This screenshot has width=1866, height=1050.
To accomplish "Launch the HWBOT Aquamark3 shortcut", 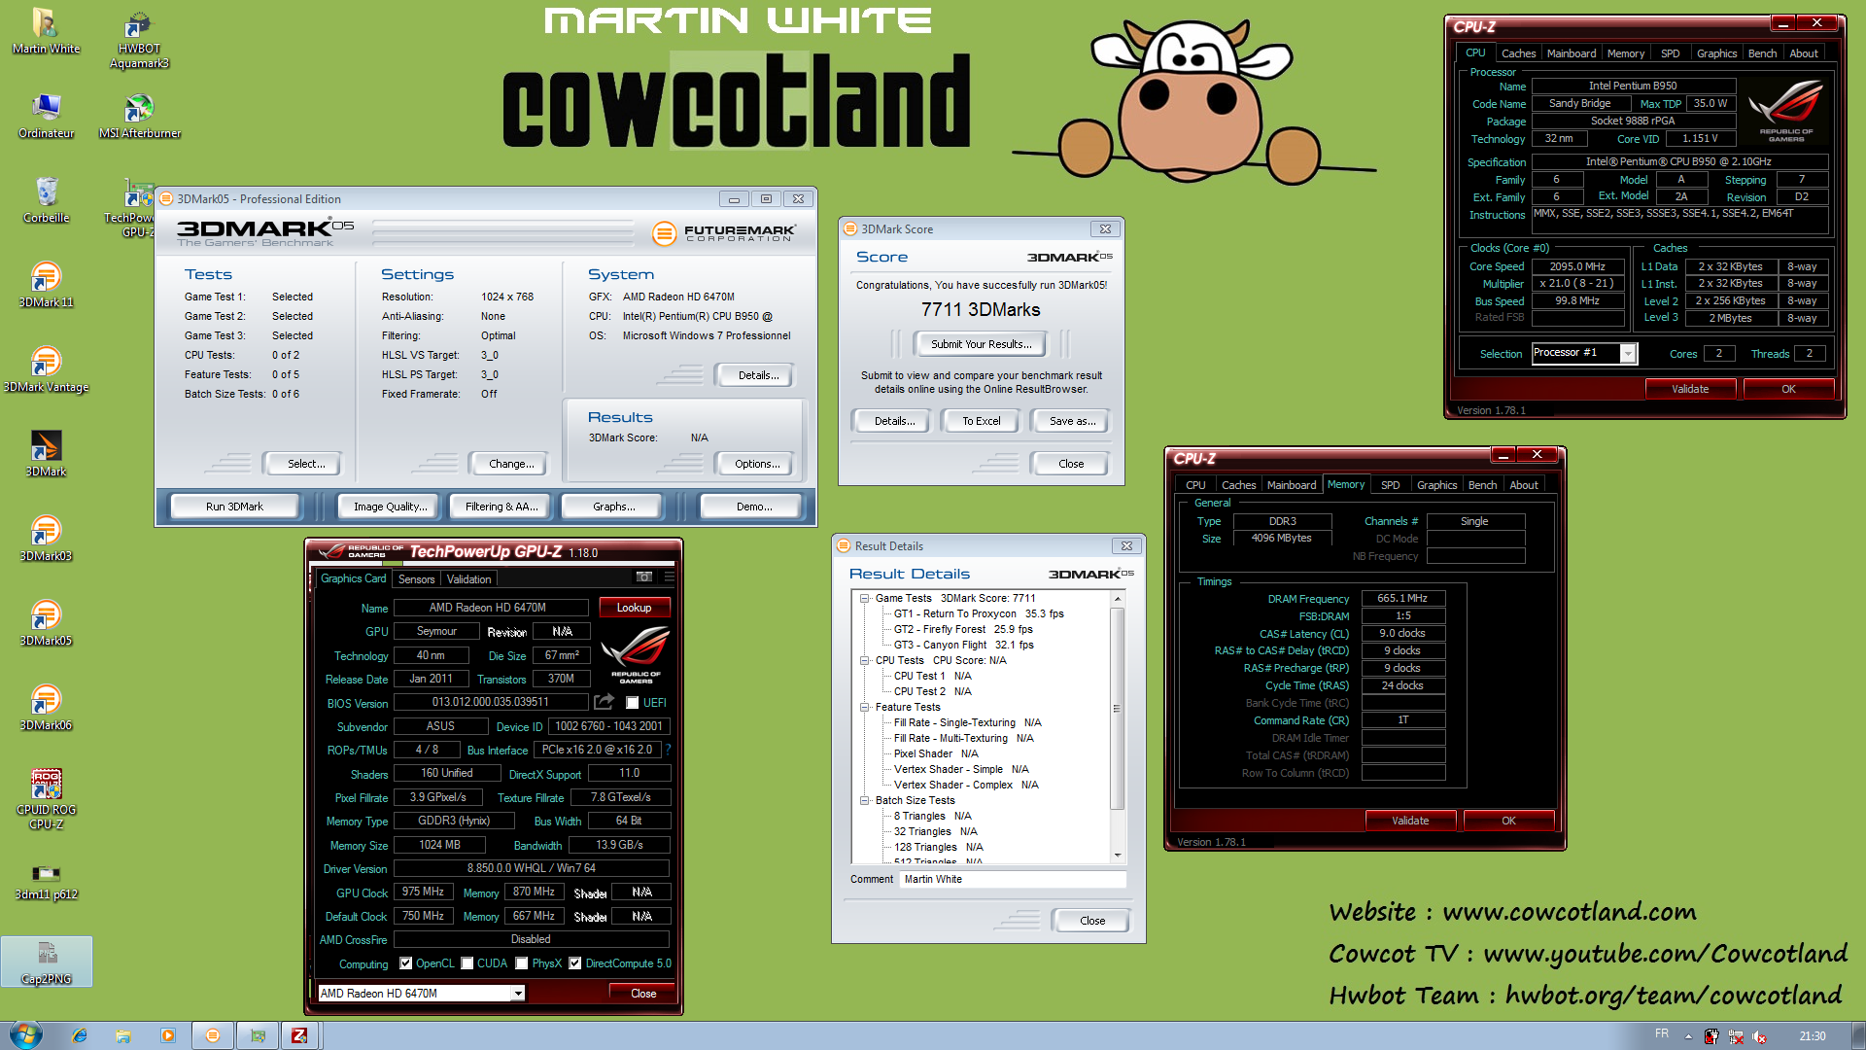I will [x=139, y=39].
